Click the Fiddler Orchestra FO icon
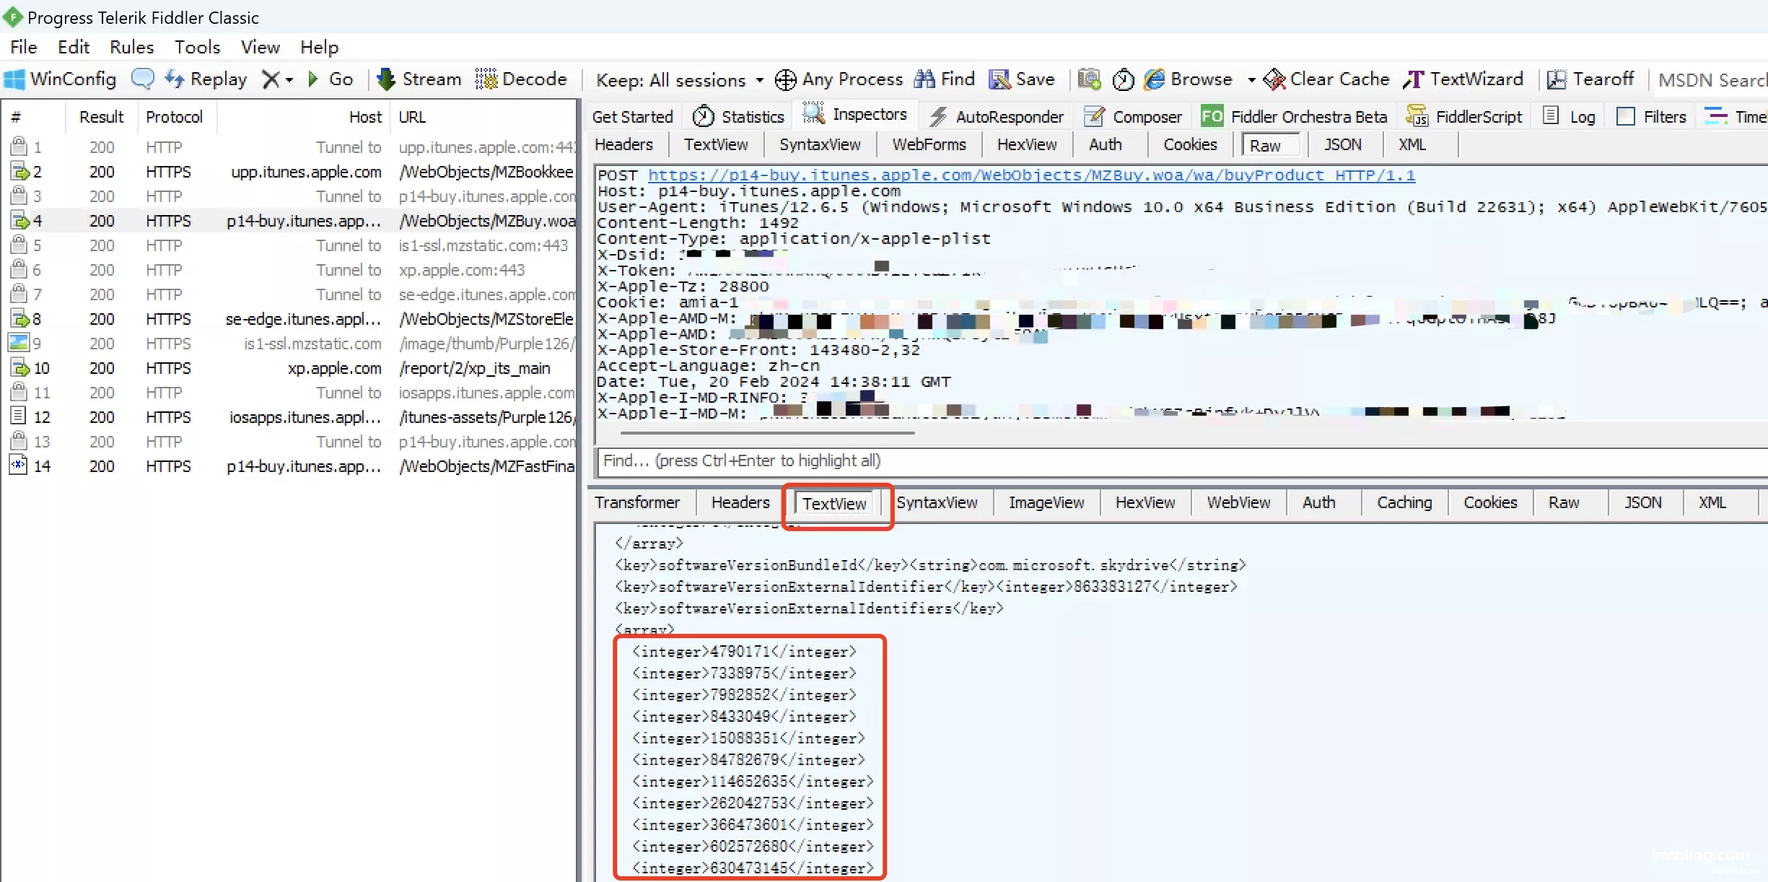This screenshot has width=1768, height=882. click(1212, 116)
